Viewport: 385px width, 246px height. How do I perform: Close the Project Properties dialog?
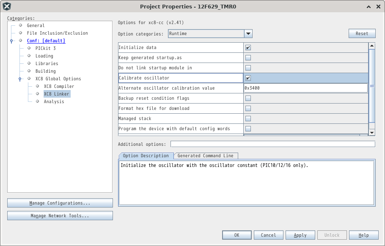378,7
